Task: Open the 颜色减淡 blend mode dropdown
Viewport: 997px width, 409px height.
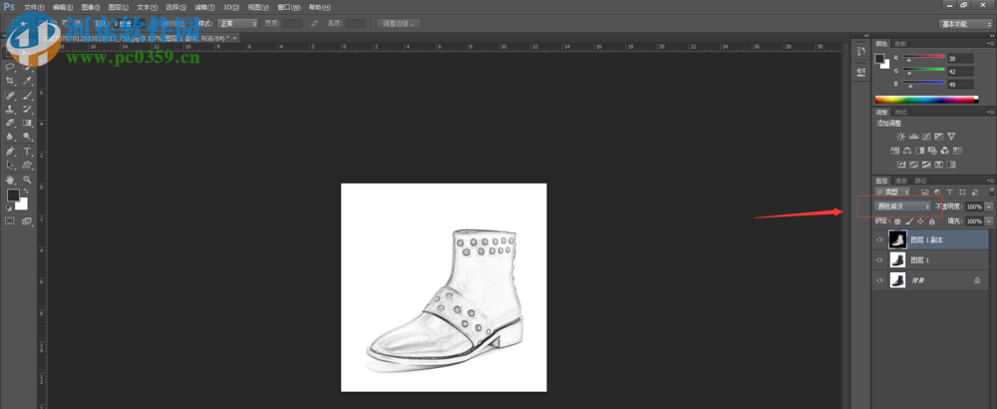Action: 903,206
